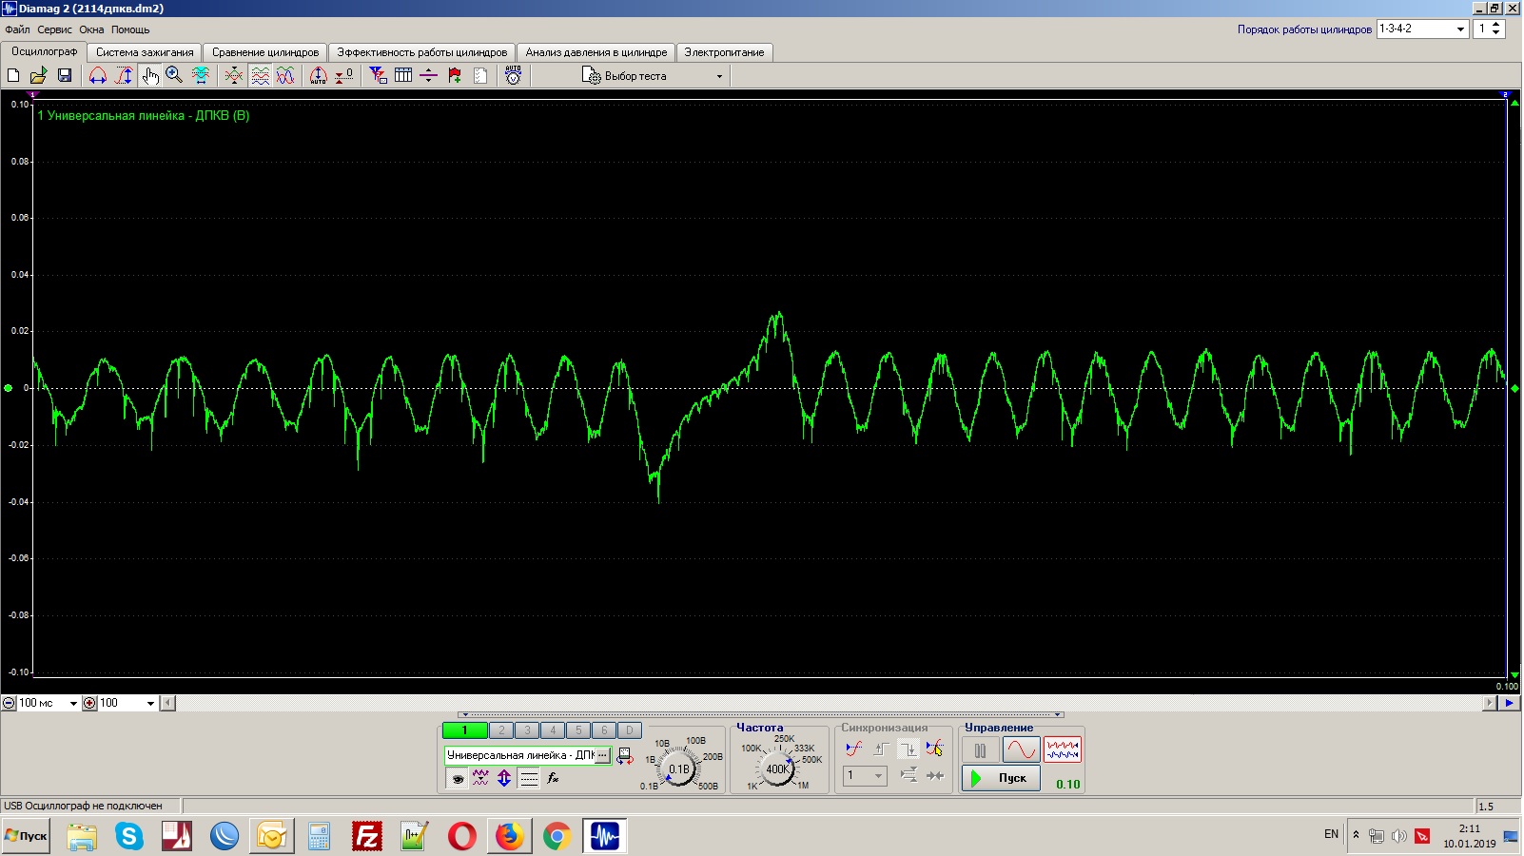Open the Окна menu
This screenshot has width=1524, height=856.
91,29
